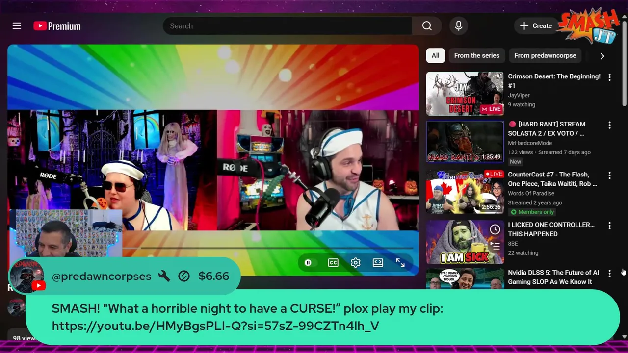Open 8BE channel name
628x353 pixels.
[x=513, y=244]
